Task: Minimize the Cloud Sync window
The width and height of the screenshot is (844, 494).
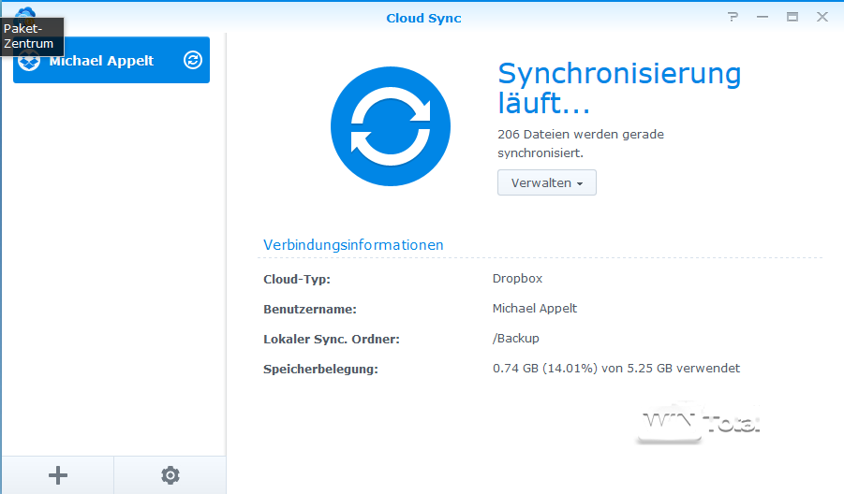Action: [x=763, y=17]
